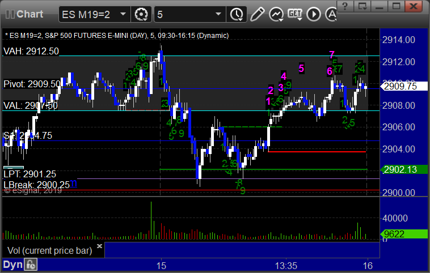This screenshot has width=430, height=273.
Task: Click the circled A alerts icon
Action: (331, 14)
